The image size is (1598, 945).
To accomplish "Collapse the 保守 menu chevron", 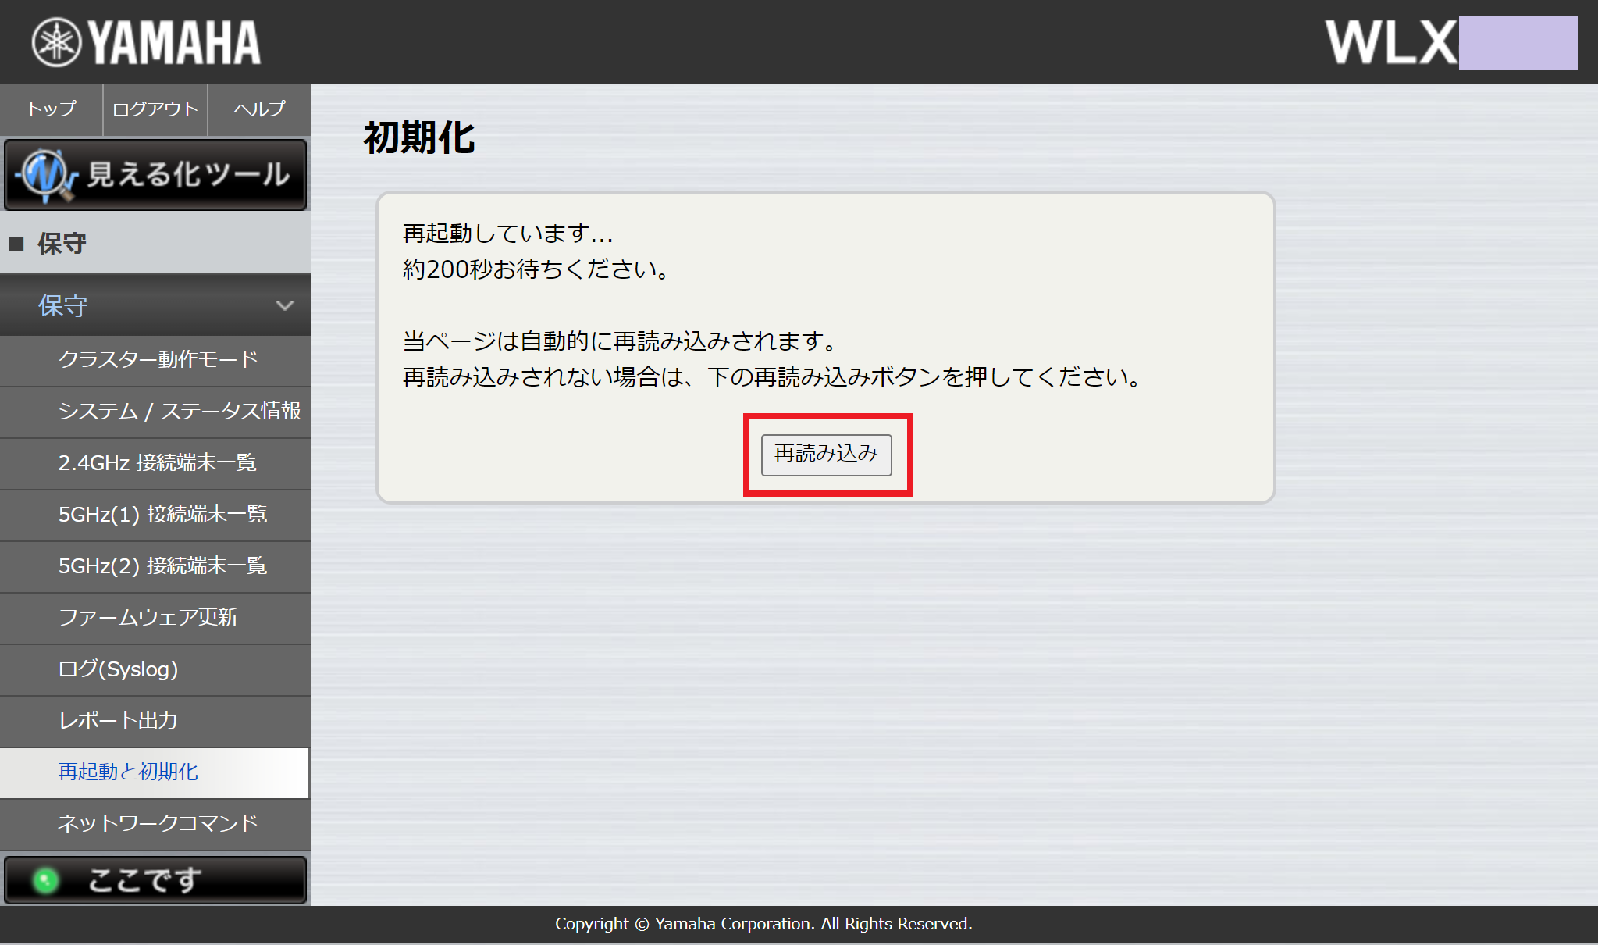I will (x=285, y=305).
